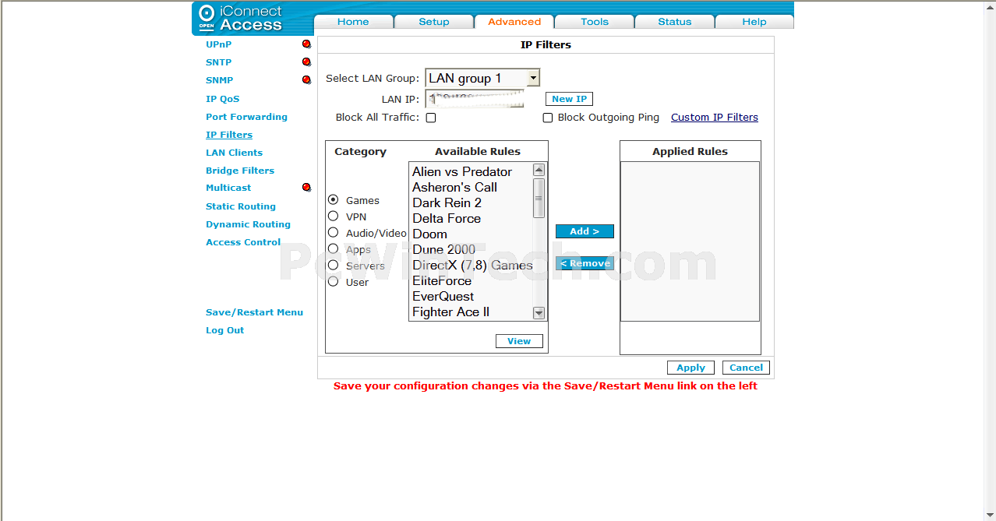The height and width of the screenshot is (521, 996).
Task: Open the Static Routing sidebar link
Action: [241, 206]
